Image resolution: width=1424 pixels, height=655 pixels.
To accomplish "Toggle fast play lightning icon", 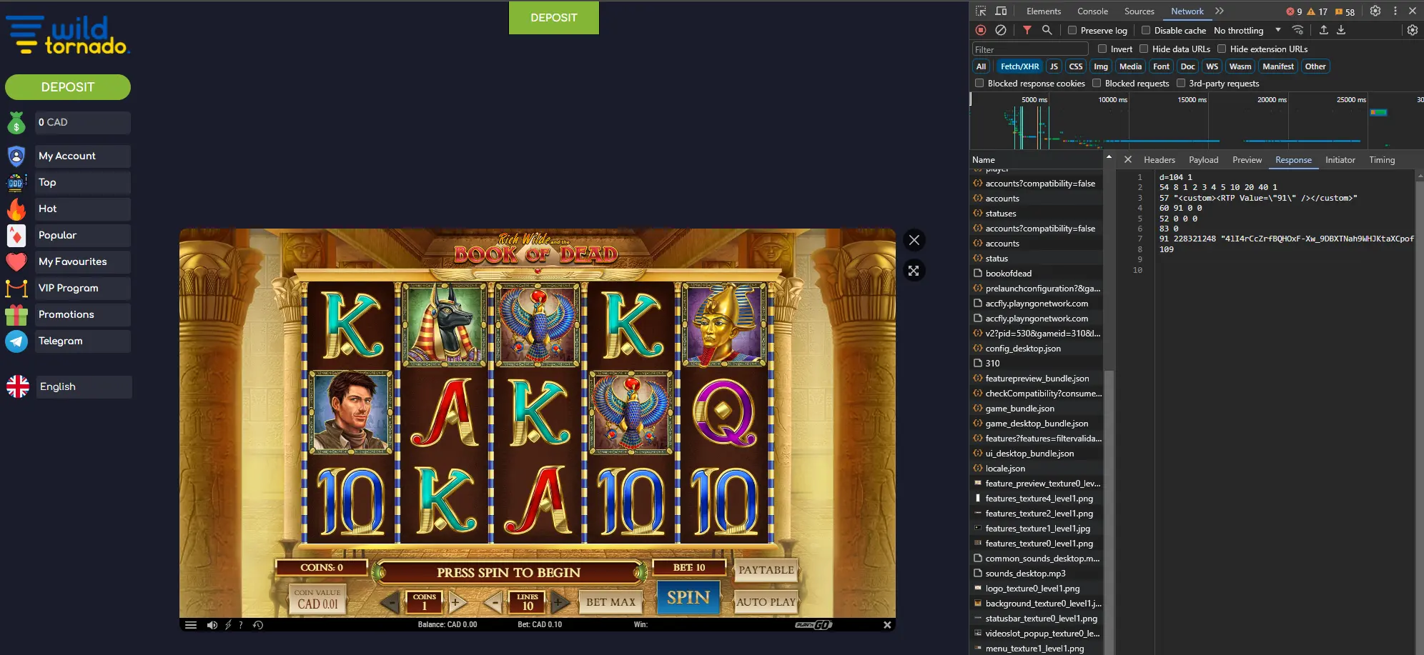I will 228,625.
